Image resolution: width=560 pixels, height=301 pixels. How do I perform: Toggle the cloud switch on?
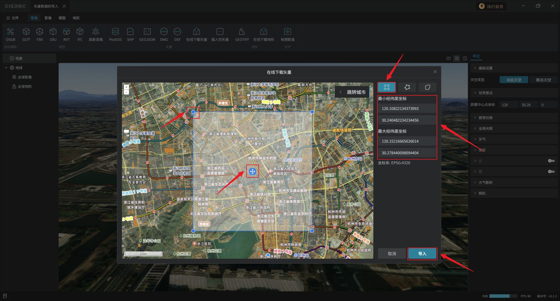point(551,161)
